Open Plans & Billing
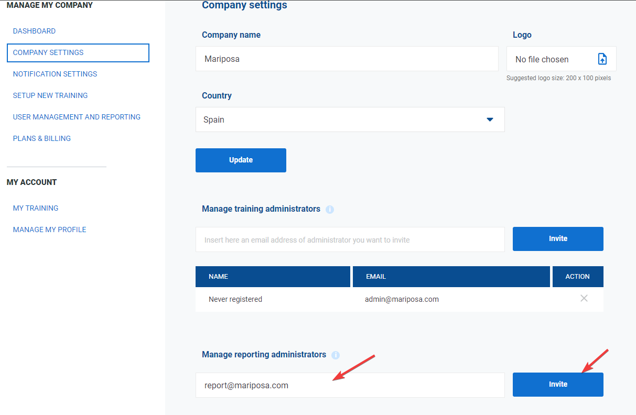636x415 pixels. 42,138
